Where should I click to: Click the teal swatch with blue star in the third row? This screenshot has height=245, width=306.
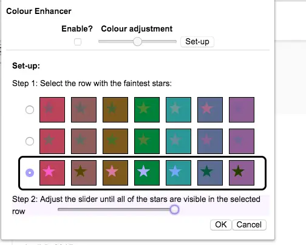178,173
